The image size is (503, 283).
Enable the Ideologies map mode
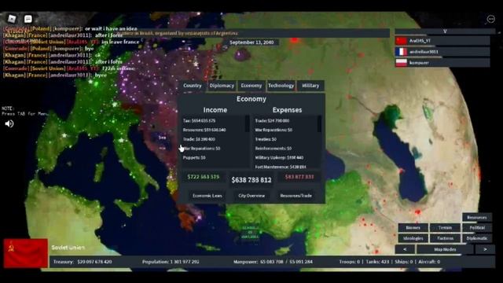coord(413,238)
